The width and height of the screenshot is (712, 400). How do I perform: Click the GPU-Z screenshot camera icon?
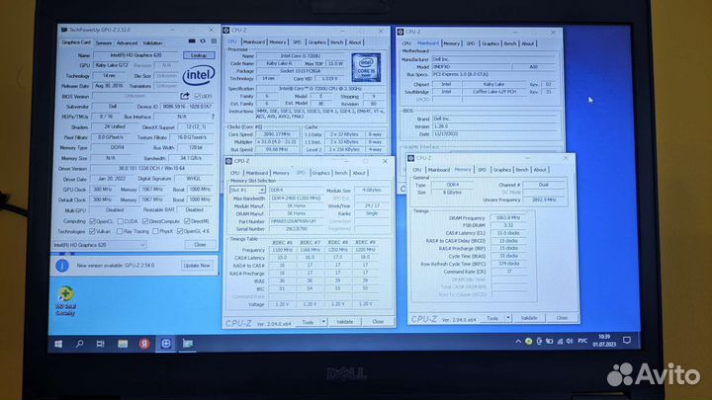click(192, 41)
